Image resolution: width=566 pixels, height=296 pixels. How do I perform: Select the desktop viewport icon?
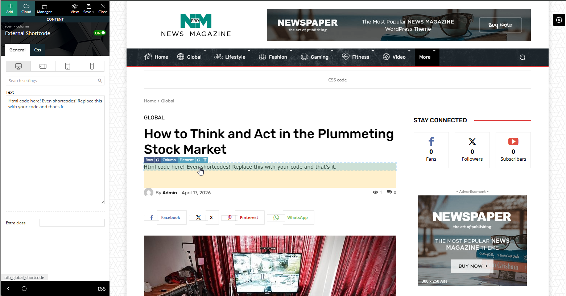coord(18,66)
